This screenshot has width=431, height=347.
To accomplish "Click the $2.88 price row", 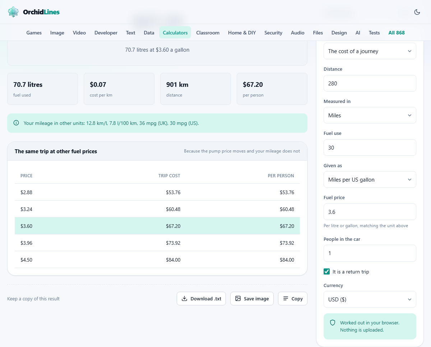I will 157,192.
